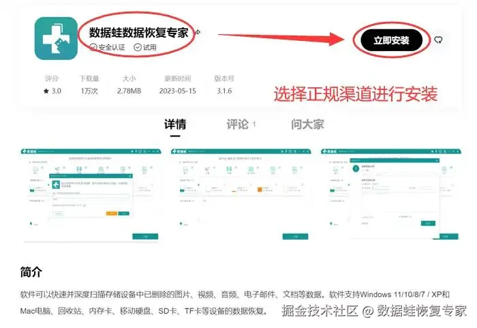The height and width of the screenshot is (328, 477).
Task: Click the 试用 badge
Action: (145, 47)
